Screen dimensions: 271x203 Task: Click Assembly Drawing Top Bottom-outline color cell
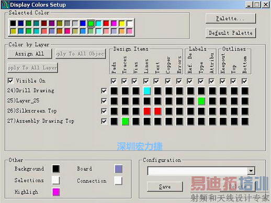[x=245, y=121]
